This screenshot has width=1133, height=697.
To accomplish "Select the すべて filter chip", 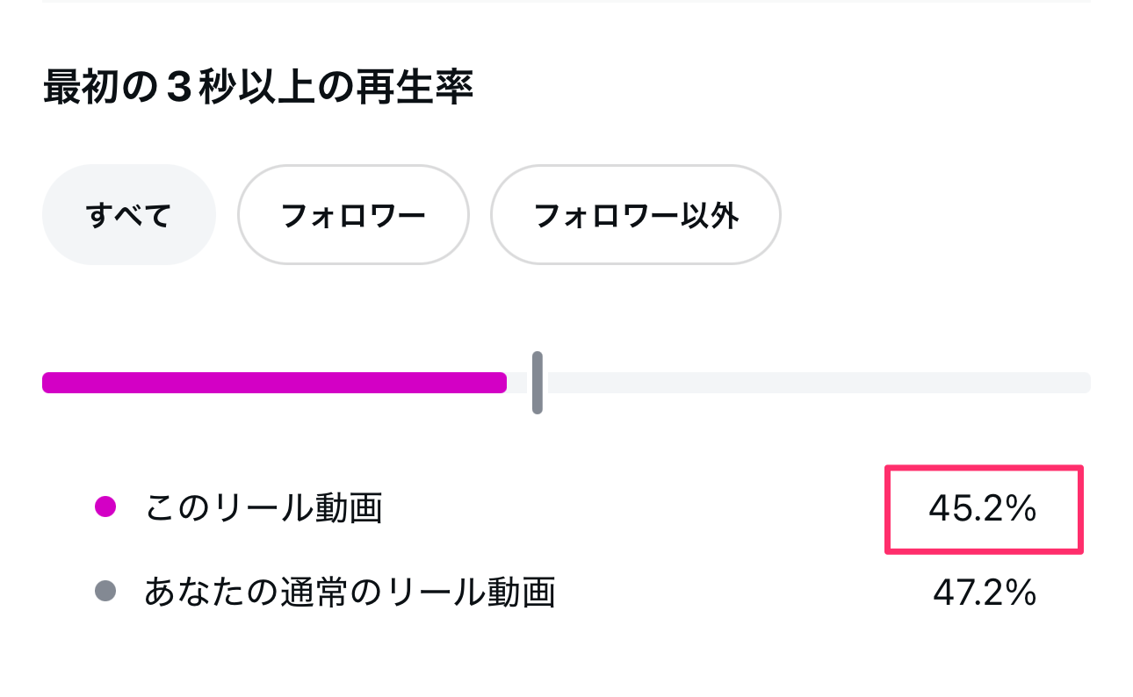I will pyautogui.click(x=128, y=215).
